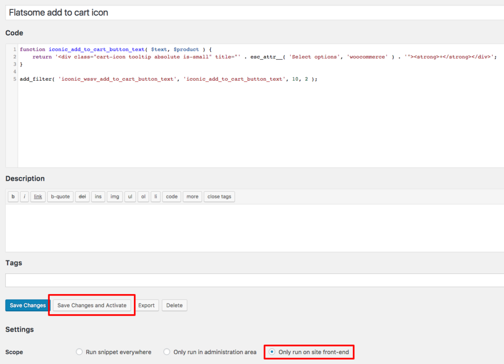
Task: Enable Only run in administration area scope
Action: coord(167,352)
